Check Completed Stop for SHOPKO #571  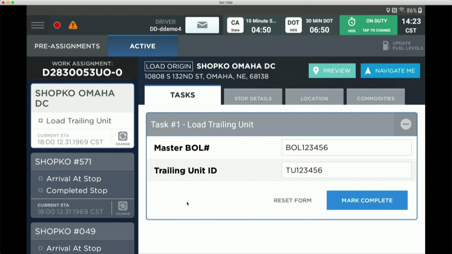(41, 190)
